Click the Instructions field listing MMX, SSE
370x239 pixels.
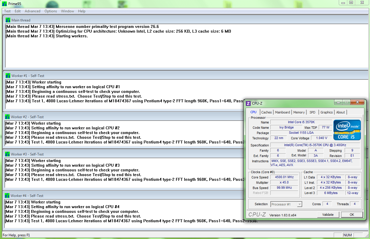tap(315, 163)
